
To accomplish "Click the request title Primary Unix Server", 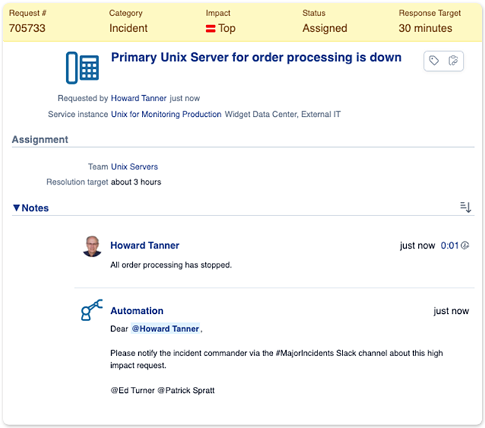I will pyautogui.click(x=256, y=57).
